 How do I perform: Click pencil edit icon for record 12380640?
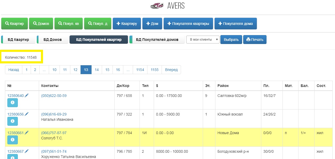coord(27,95)
